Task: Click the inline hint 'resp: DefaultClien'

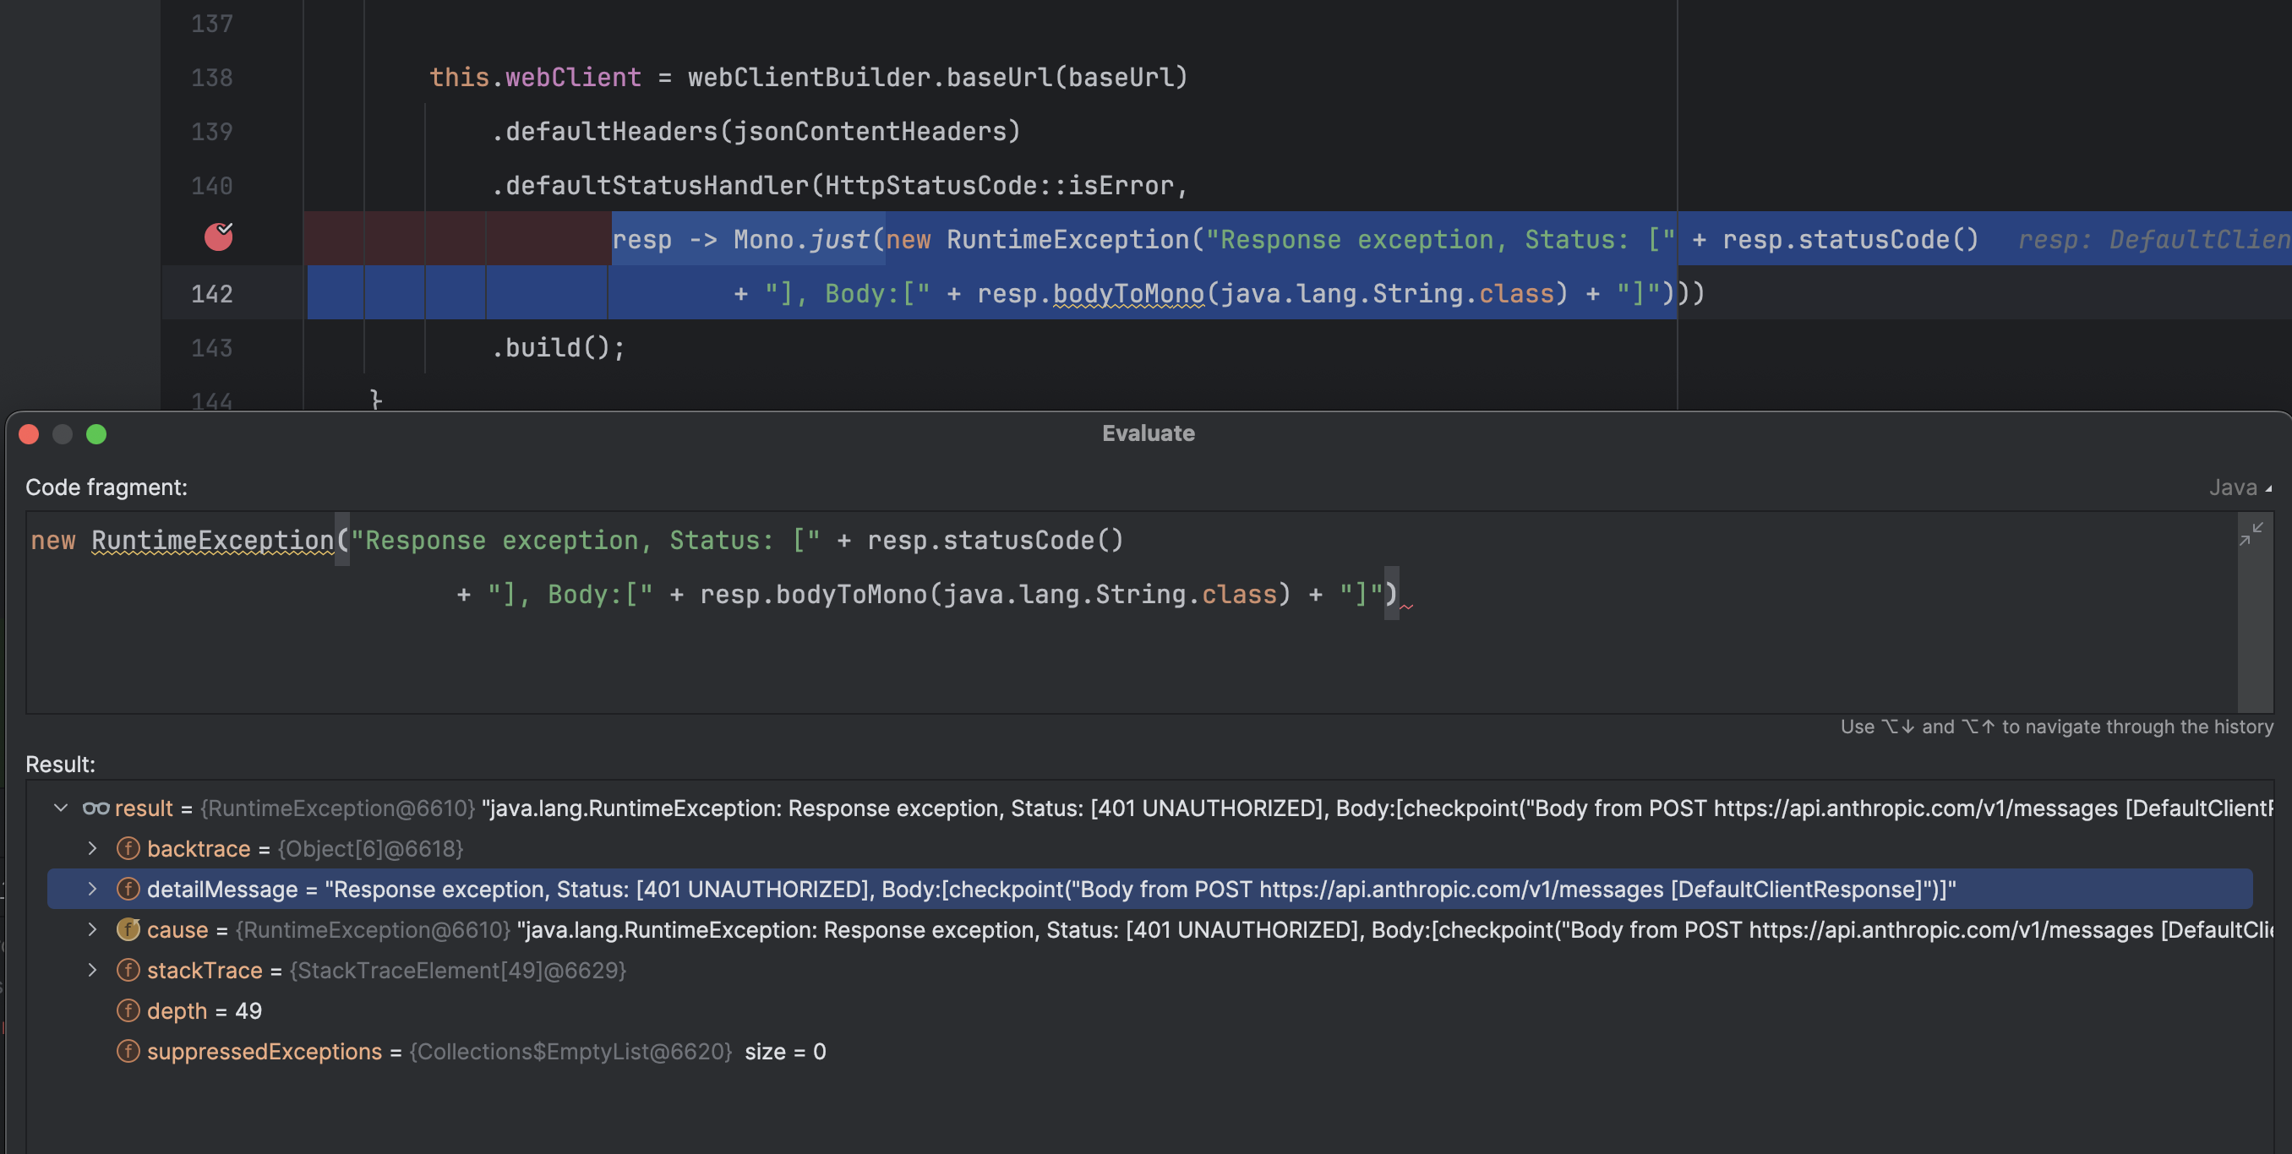Action: tap(2153, 239)
